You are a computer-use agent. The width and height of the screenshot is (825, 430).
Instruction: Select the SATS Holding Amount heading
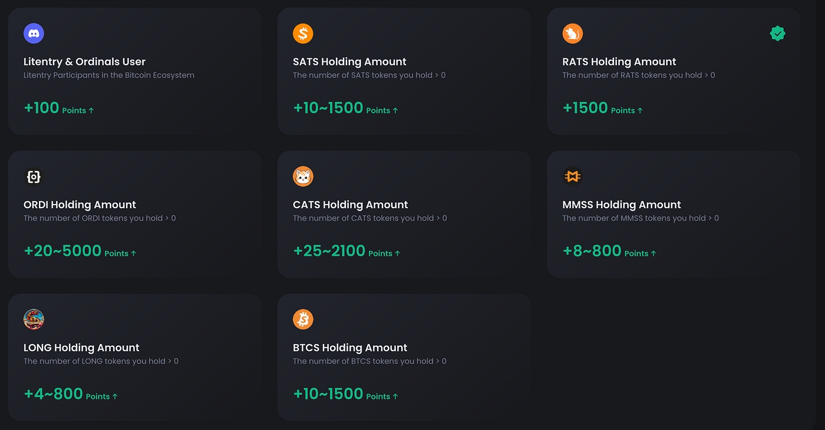[x=349, y=62]
